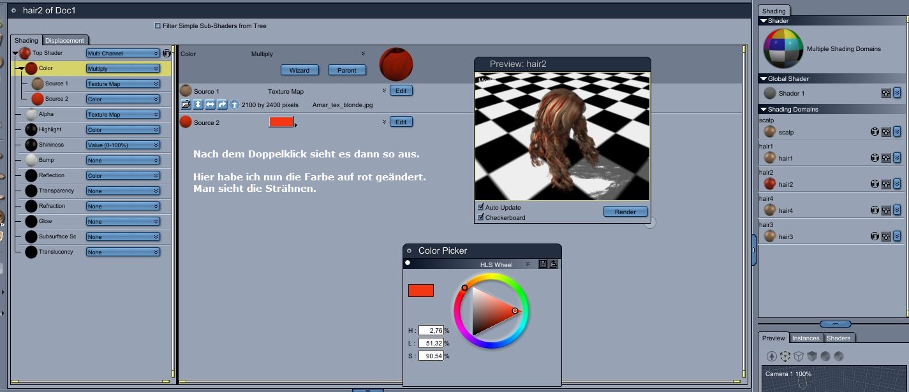Open the Source 1 Texture Map type chevron
The width and height of the screenshot is (909, 392).
coord(385,91)
